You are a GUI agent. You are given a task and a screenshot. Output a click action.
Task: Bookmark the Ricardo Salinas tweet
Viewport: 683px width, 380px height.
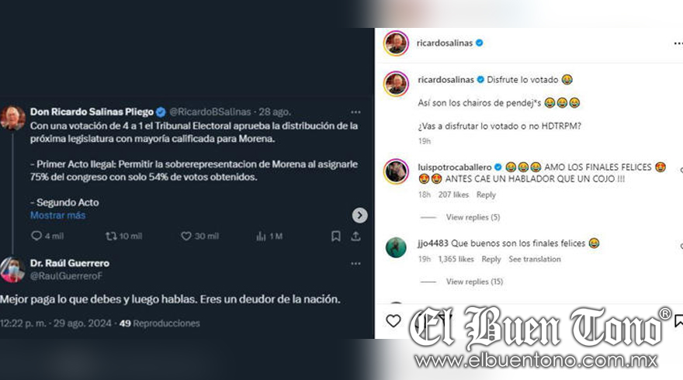point(336,236)
